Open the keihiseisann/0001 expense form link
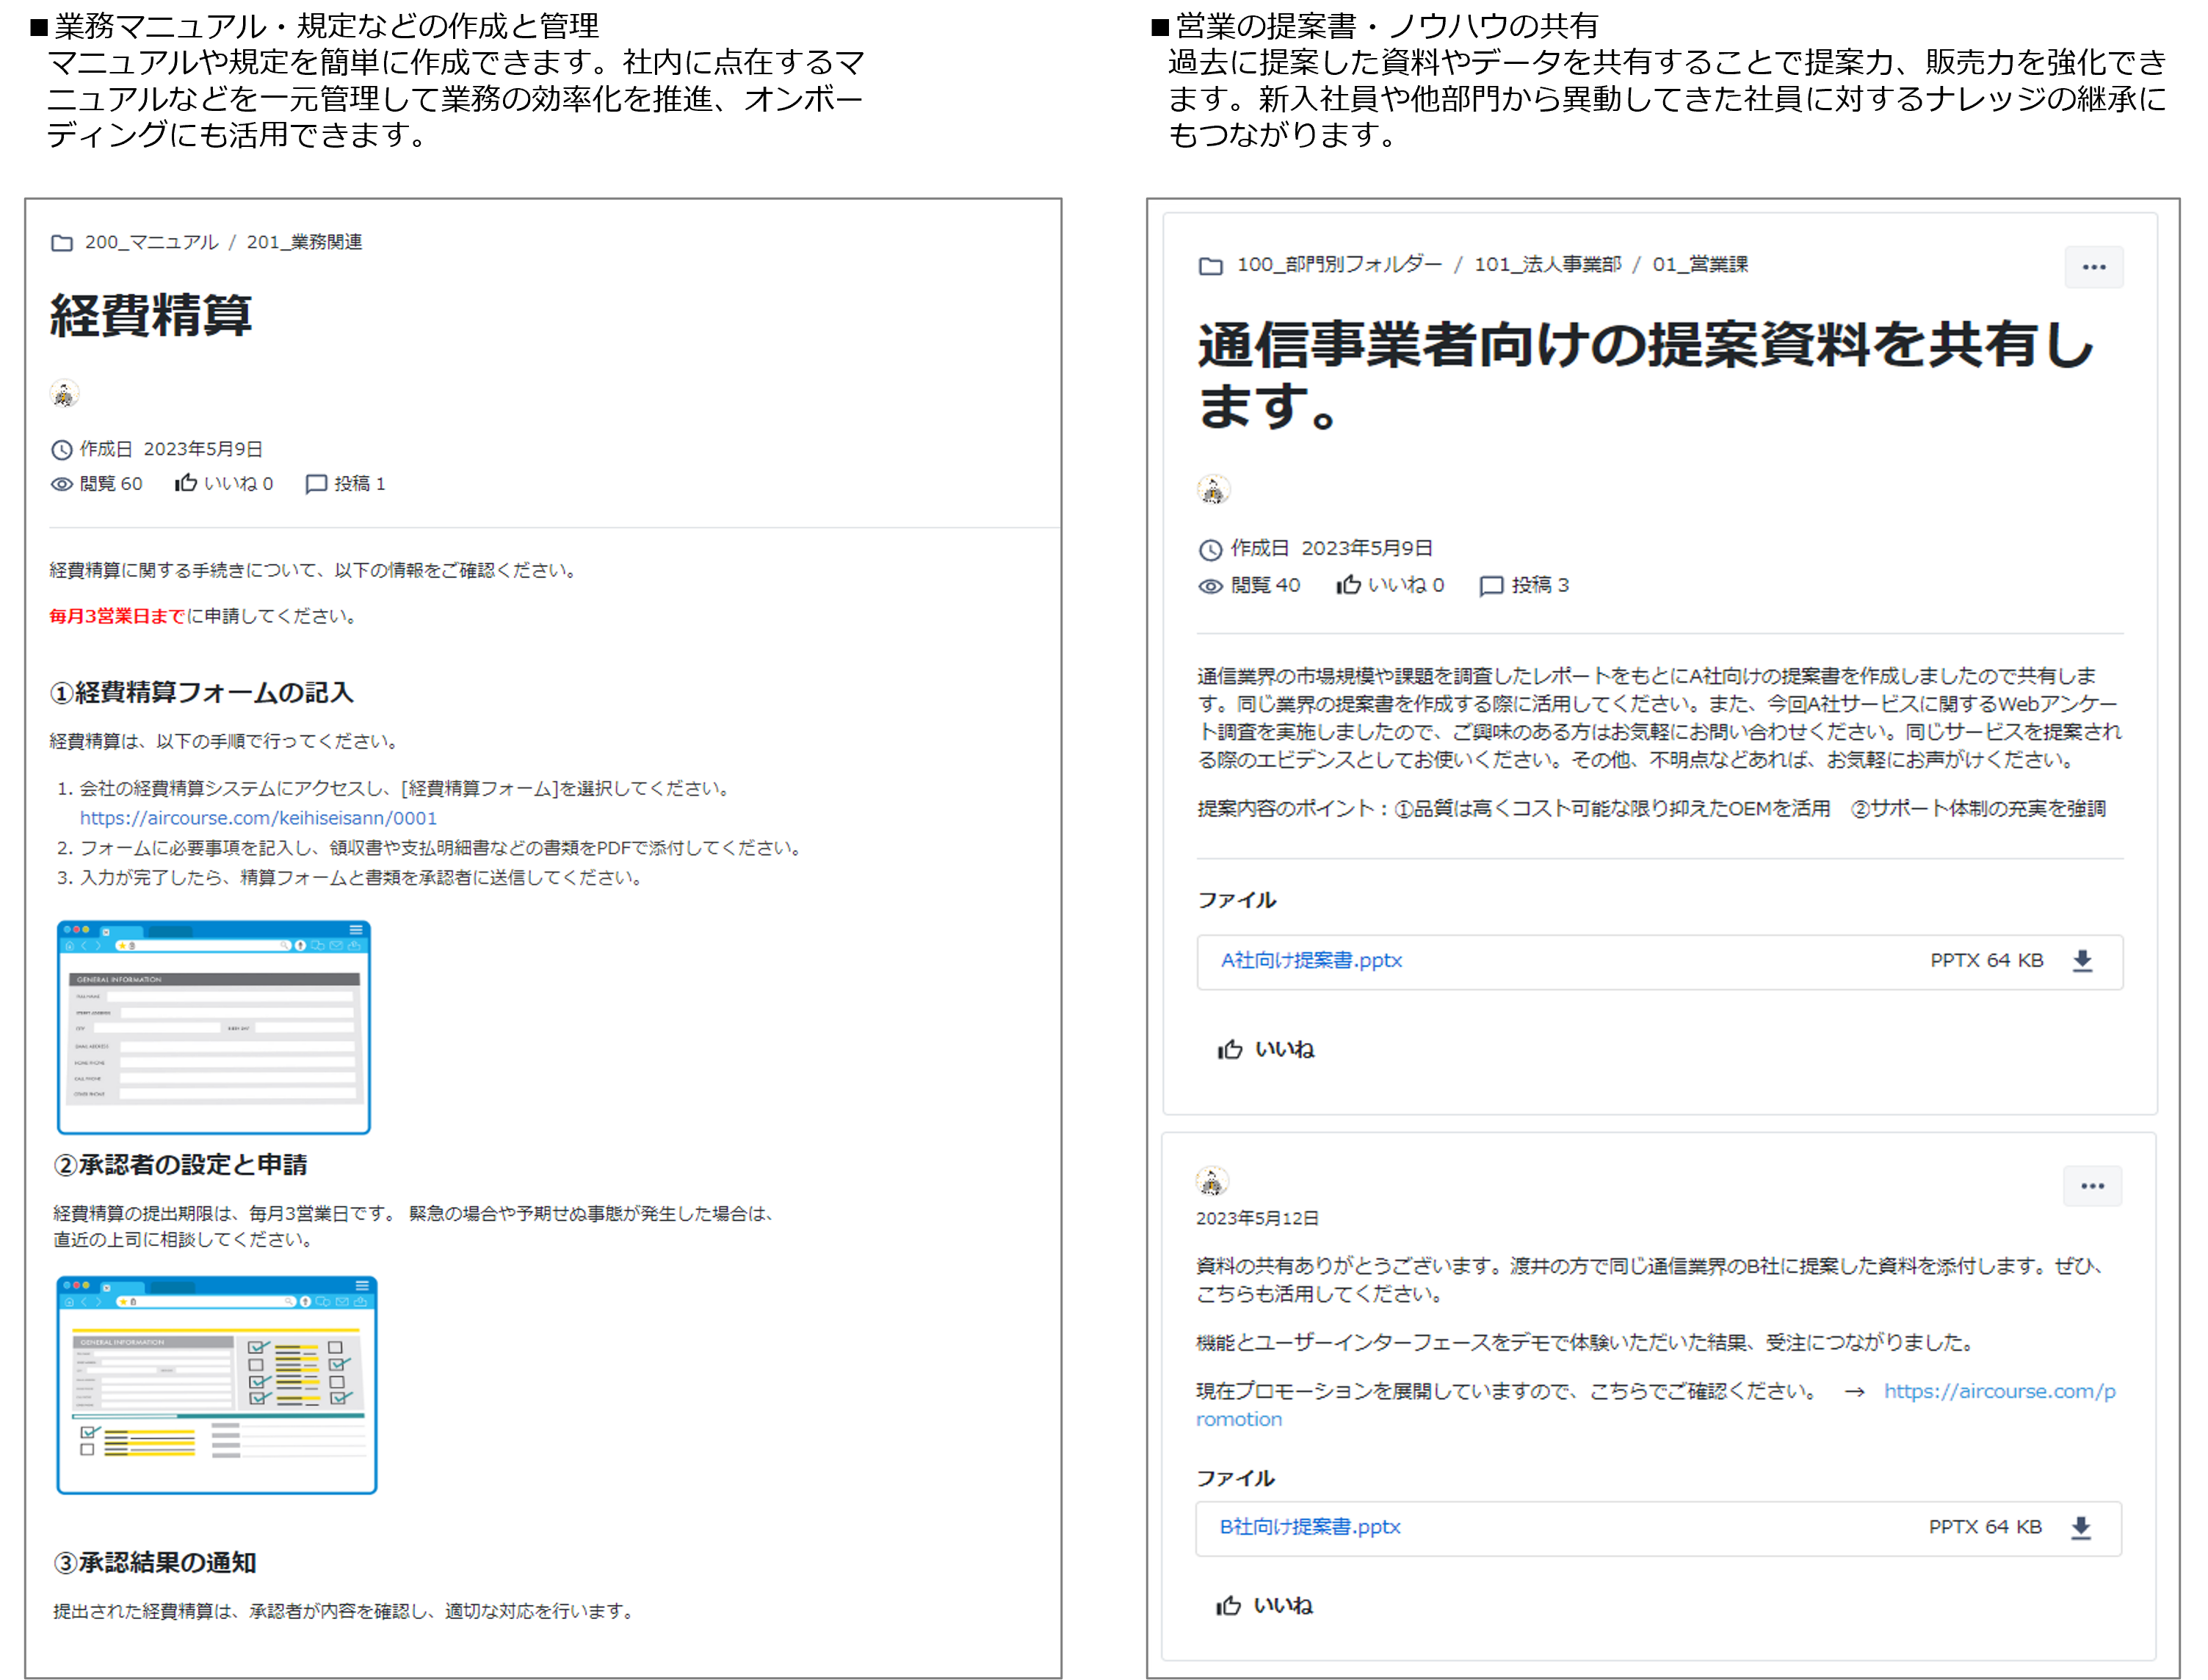Viewport: 2208px width, 1680px height. [x=258, y=818]
